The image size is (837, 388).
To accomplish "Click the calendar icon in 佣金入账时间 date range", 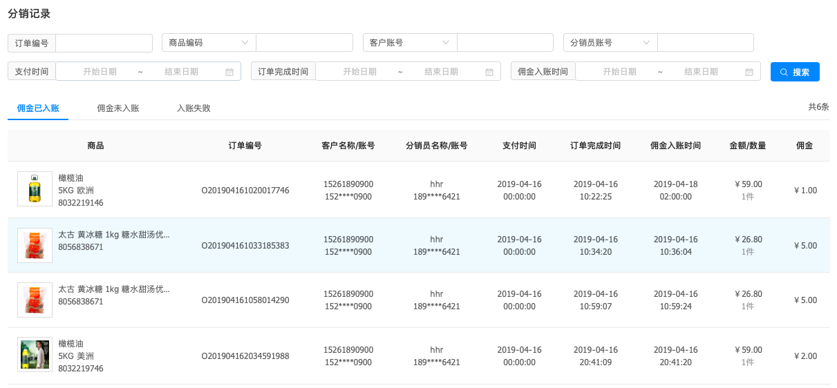I will (x=749, y=72).
